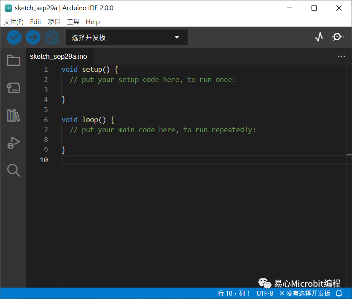This screenshot has width=352, height=299.
Task: Open the Search sidebar panel
Action: click(x=13, y=170)
